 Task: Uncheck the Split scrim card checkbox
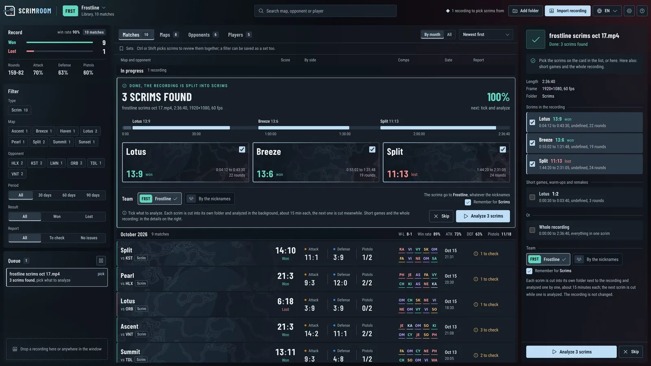click(503, 150)
